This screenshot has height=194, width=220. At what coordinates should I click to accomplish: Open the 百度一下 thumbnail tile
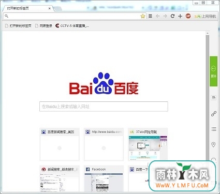tap(138, 179)
